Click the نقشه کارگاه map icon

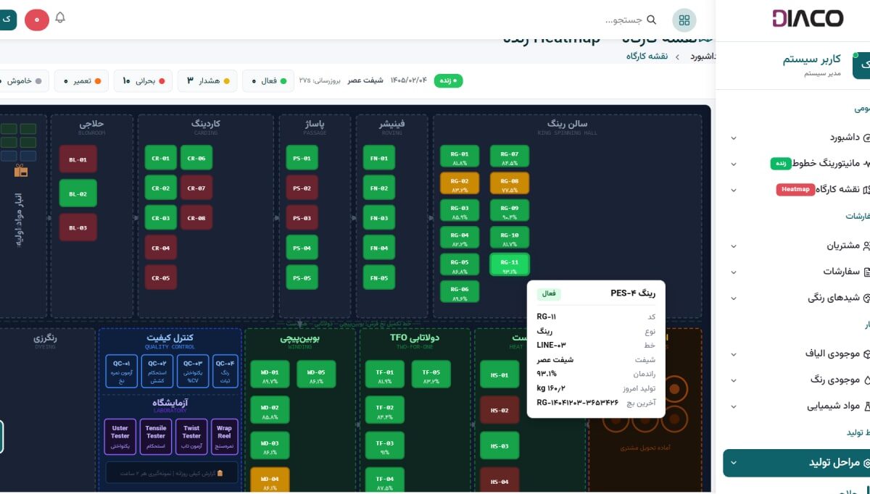[866, 190]
